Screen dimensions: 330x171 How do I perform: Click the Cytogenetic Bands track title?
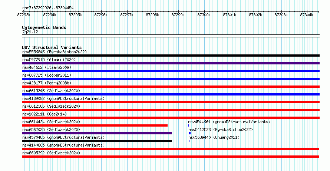click(x=44, y=27)
